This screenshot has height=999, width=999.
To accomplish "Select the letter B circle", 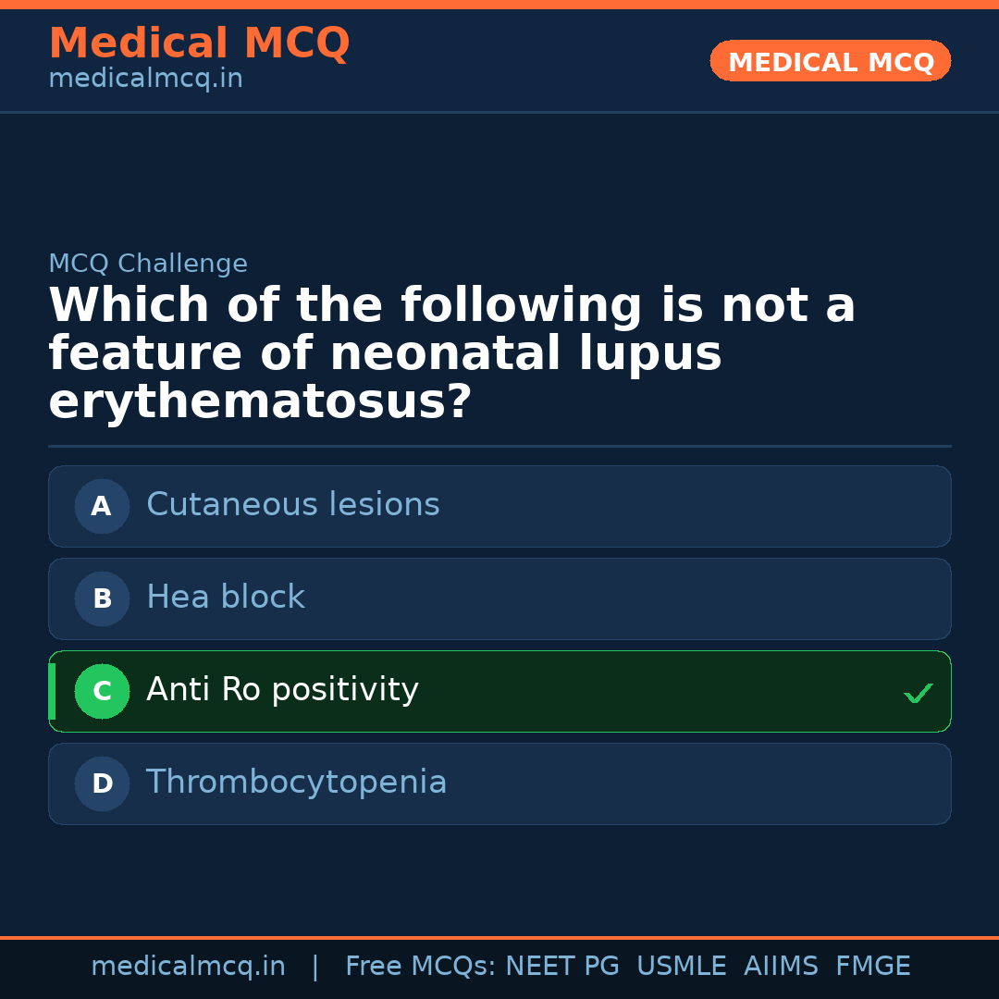I will (x=102, y=598).
